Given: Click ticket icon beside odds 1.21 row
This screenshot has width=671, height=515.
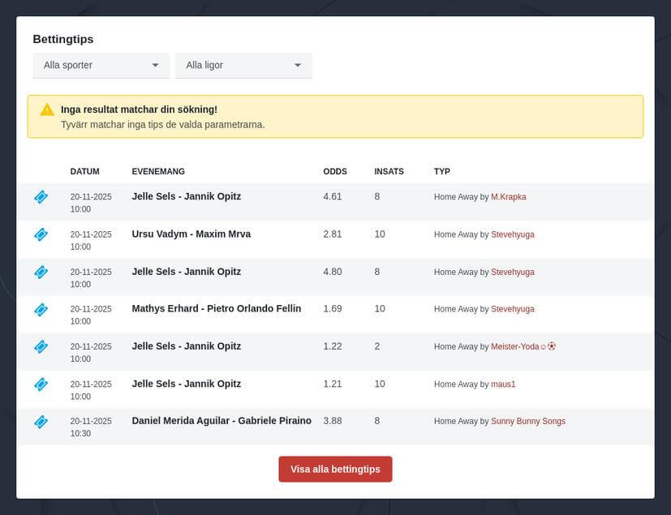Looking at the screenshot, I should click(41, 384).
